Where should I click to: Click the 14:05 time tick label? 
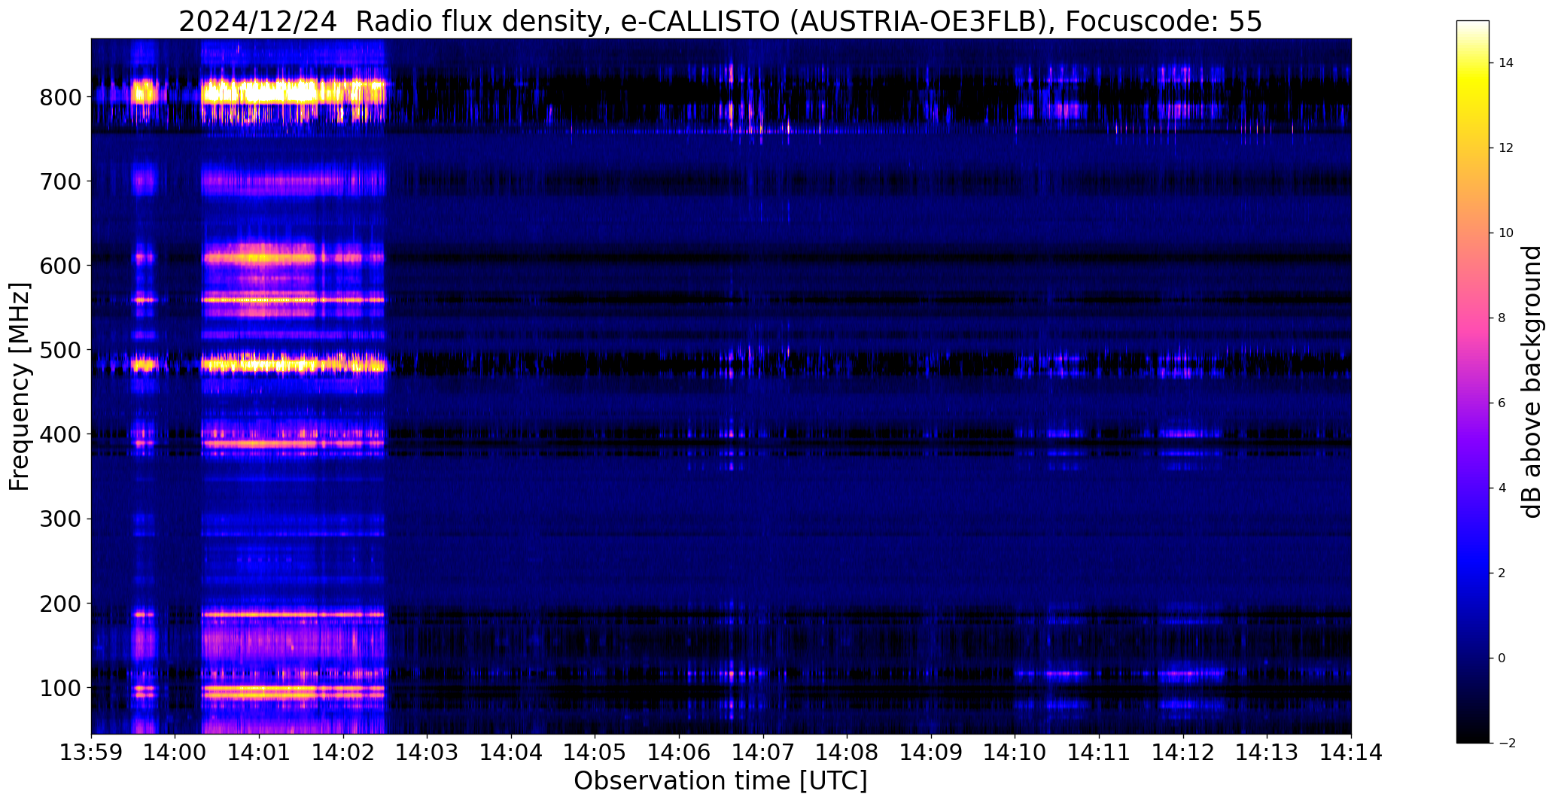tap(595, 753)
